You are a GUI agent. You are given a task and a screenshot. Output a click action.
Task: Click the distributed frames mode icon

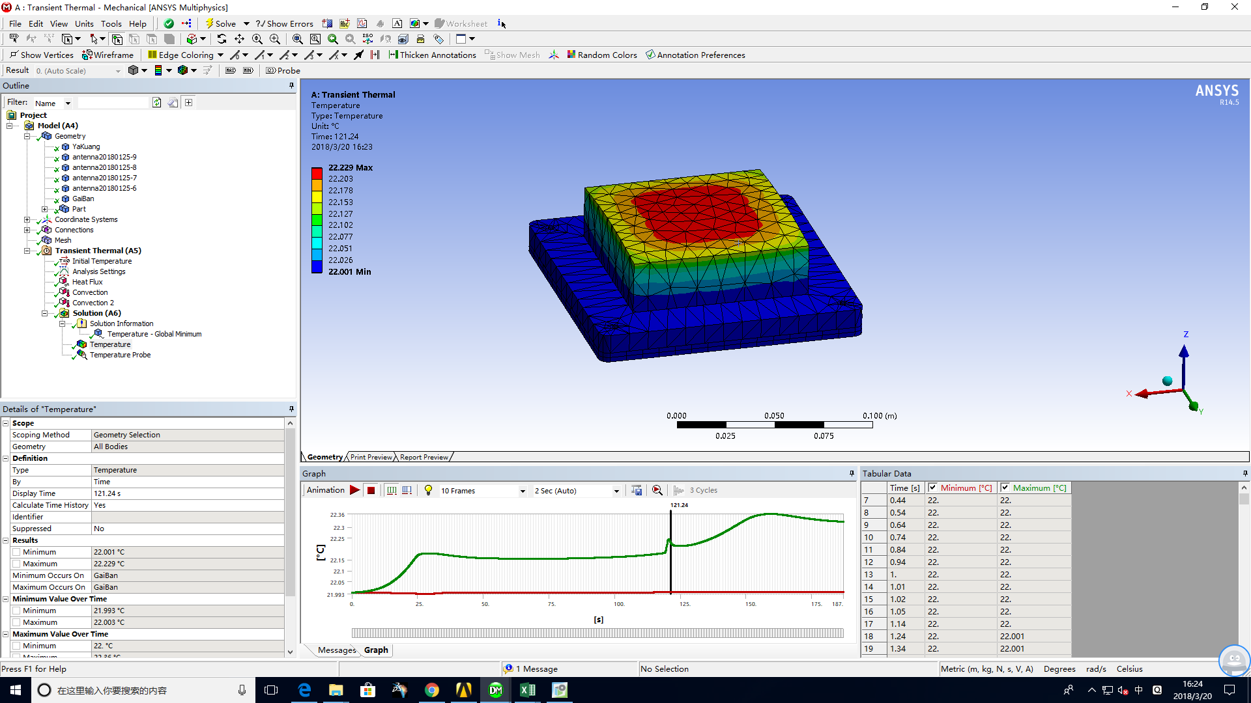pyautogui.click(x=392, y=490)
